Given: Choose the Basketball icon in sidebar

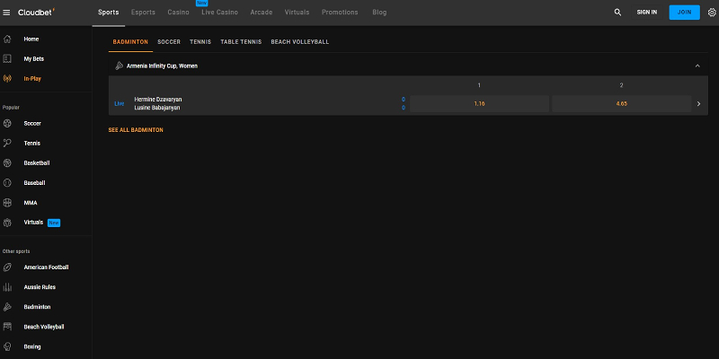Looking at the screenshot, I should pyautogui.click(x=8, y=163).
